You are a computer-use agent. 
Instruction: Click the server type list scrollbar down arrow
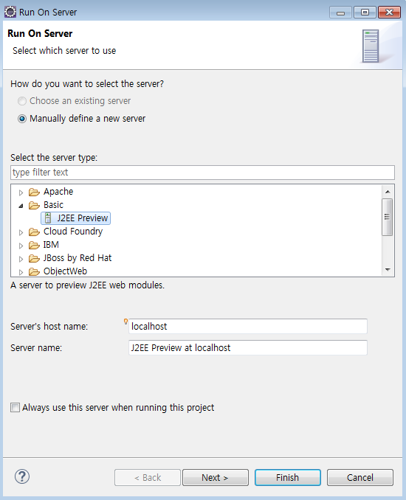[x=388, y=270]
